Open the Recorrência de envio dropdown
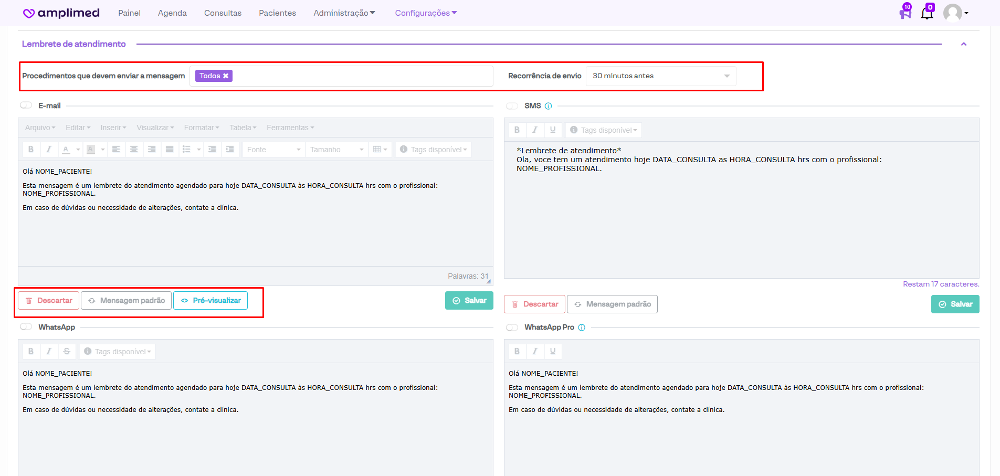The height and width of the screenshot is (476, 1000). pos(660,76)
